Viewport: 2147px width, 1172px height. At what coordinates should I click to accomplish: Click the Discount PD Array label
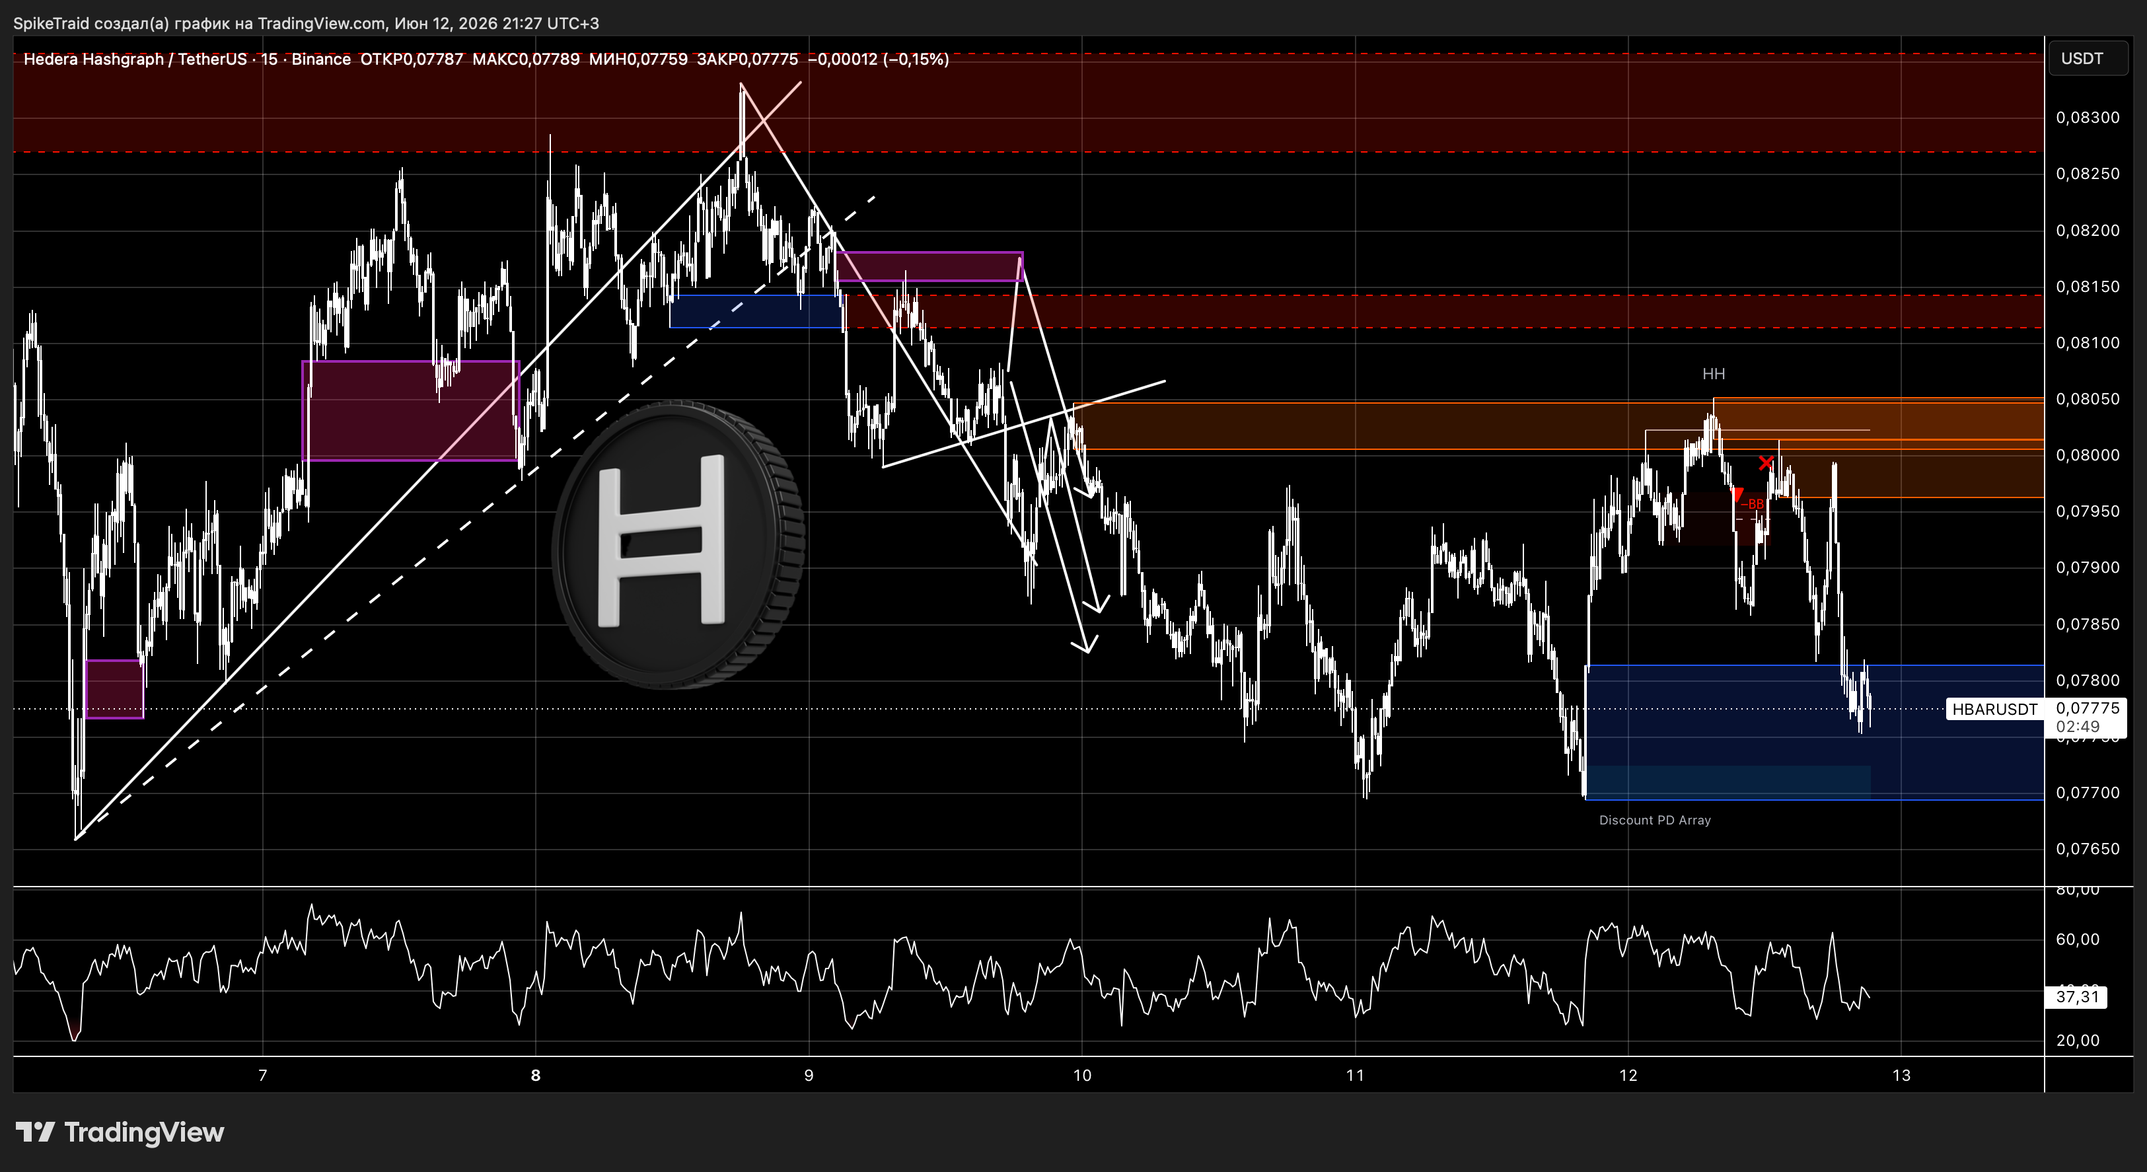[x=1654, y=821]
